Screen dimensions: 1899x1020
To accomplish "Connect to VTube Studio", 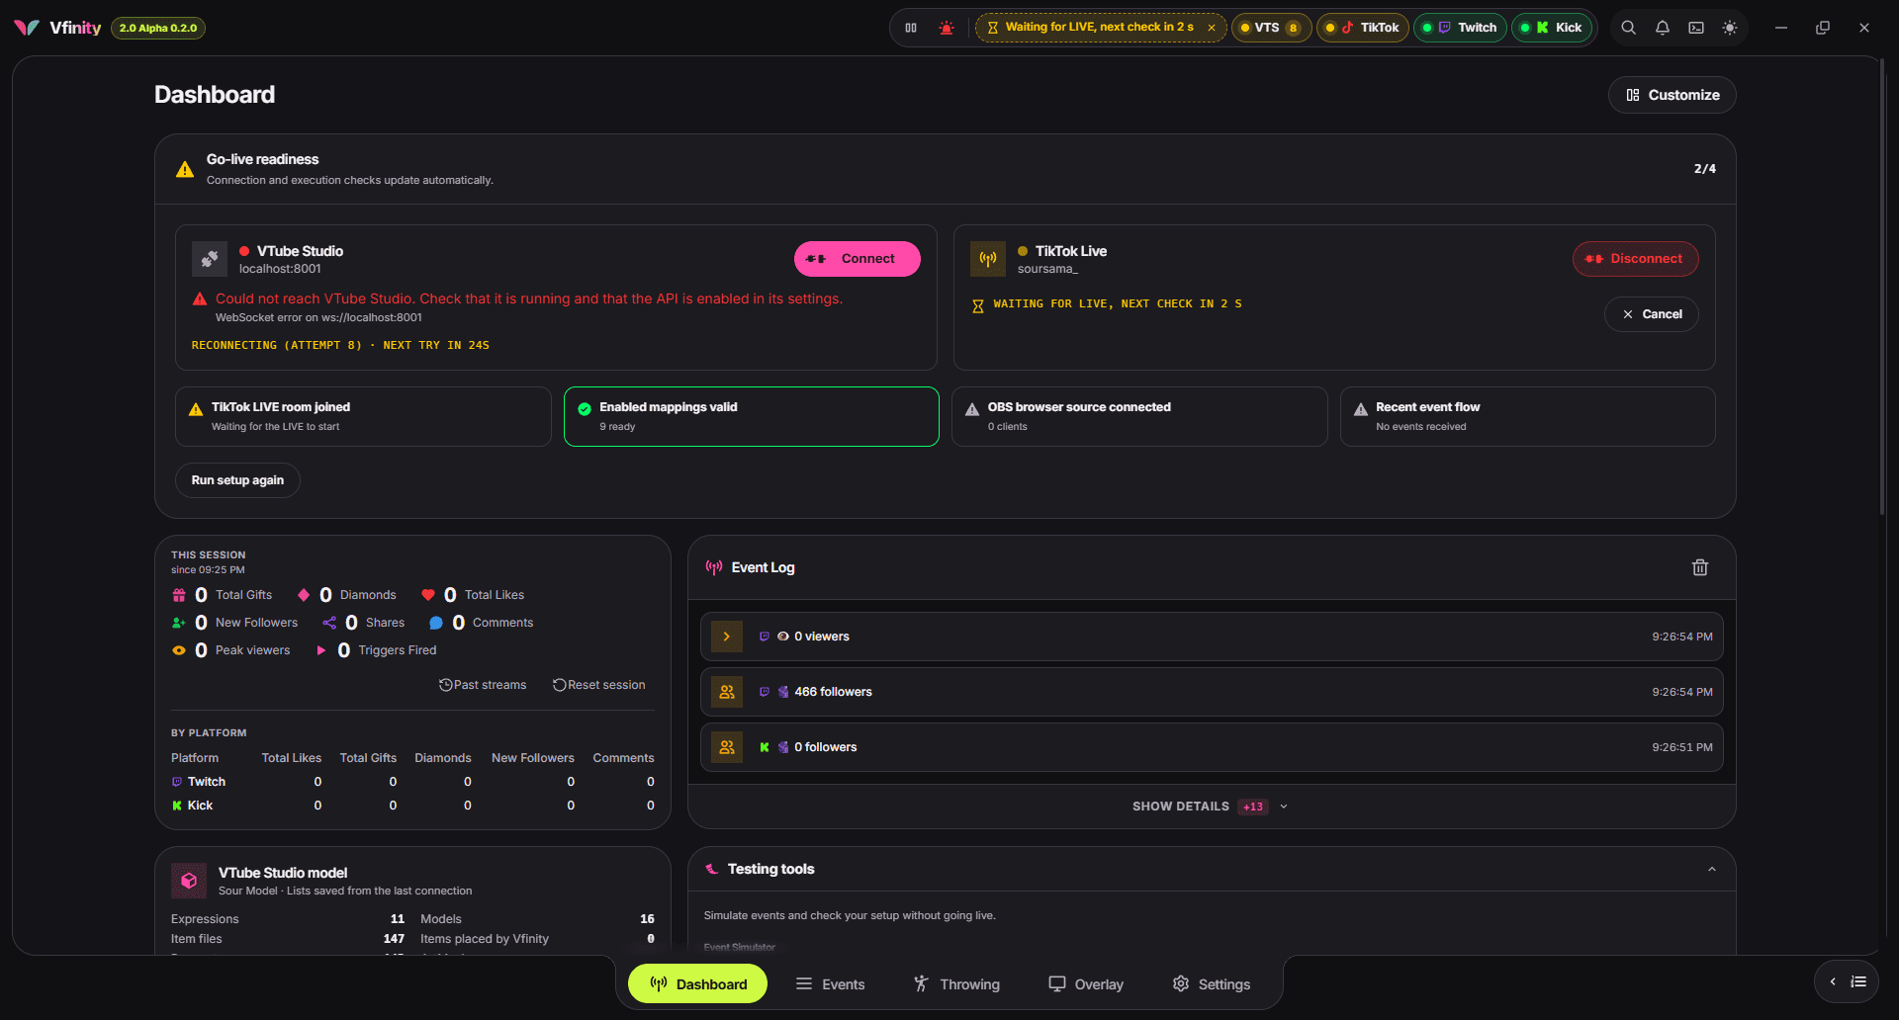I will (x=858, y=259).
